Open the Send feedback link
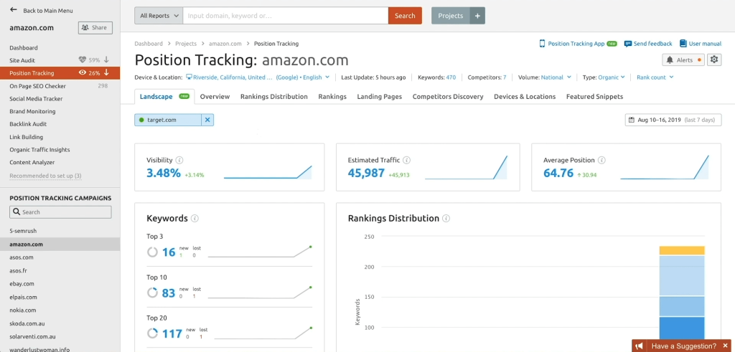The width and height of the screenshot is (735, 352). pyautogui.click(x=648, y=44)
